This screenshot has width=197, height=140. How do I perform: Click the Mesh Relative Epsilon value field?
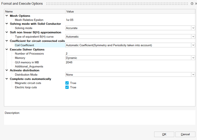(x=129, y=20)
